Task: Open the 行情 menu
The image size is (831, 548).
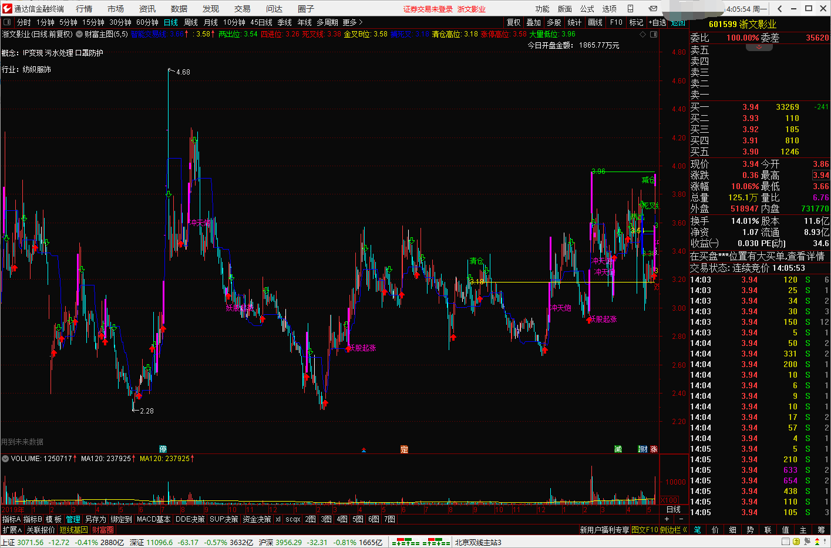Action: [x=84, y=9]
